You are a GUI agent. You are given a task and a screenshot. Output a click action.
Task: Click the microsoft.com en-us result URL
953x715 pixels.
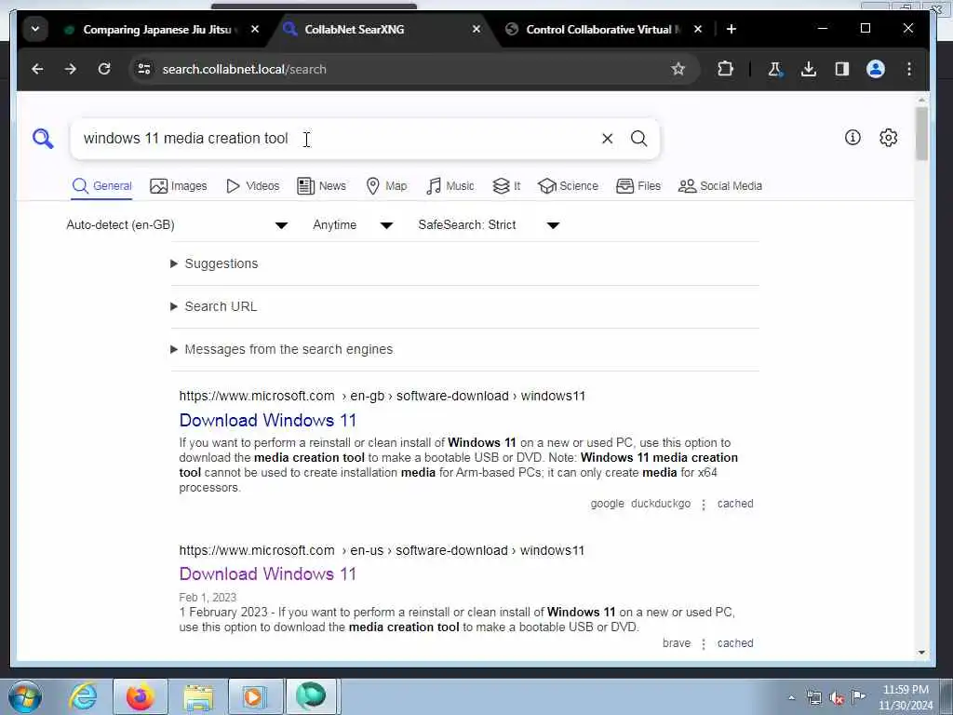pyautogui.click(x=381, y=550)
